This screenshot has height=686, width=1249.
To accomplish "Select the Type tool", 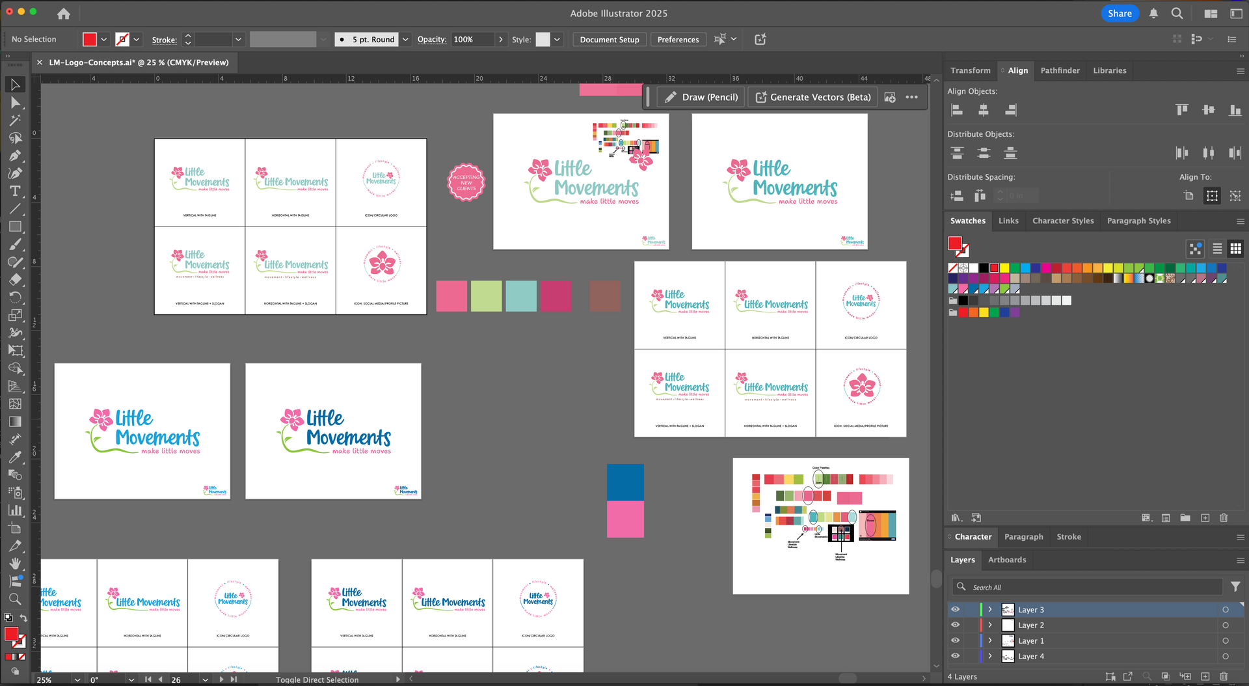I will point(15,191).
